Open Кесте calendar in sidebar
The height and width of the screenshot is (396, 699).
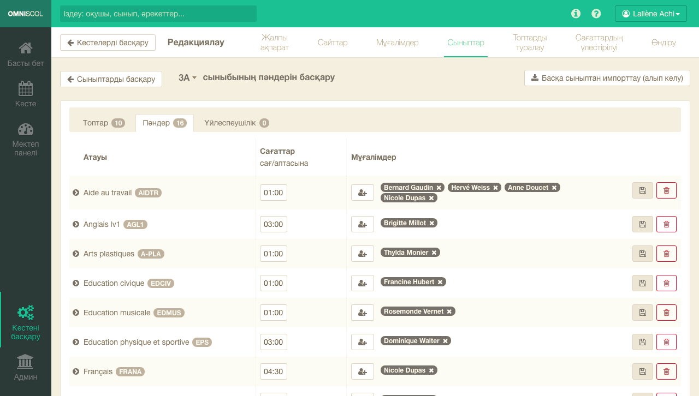[x=26, y=94]
